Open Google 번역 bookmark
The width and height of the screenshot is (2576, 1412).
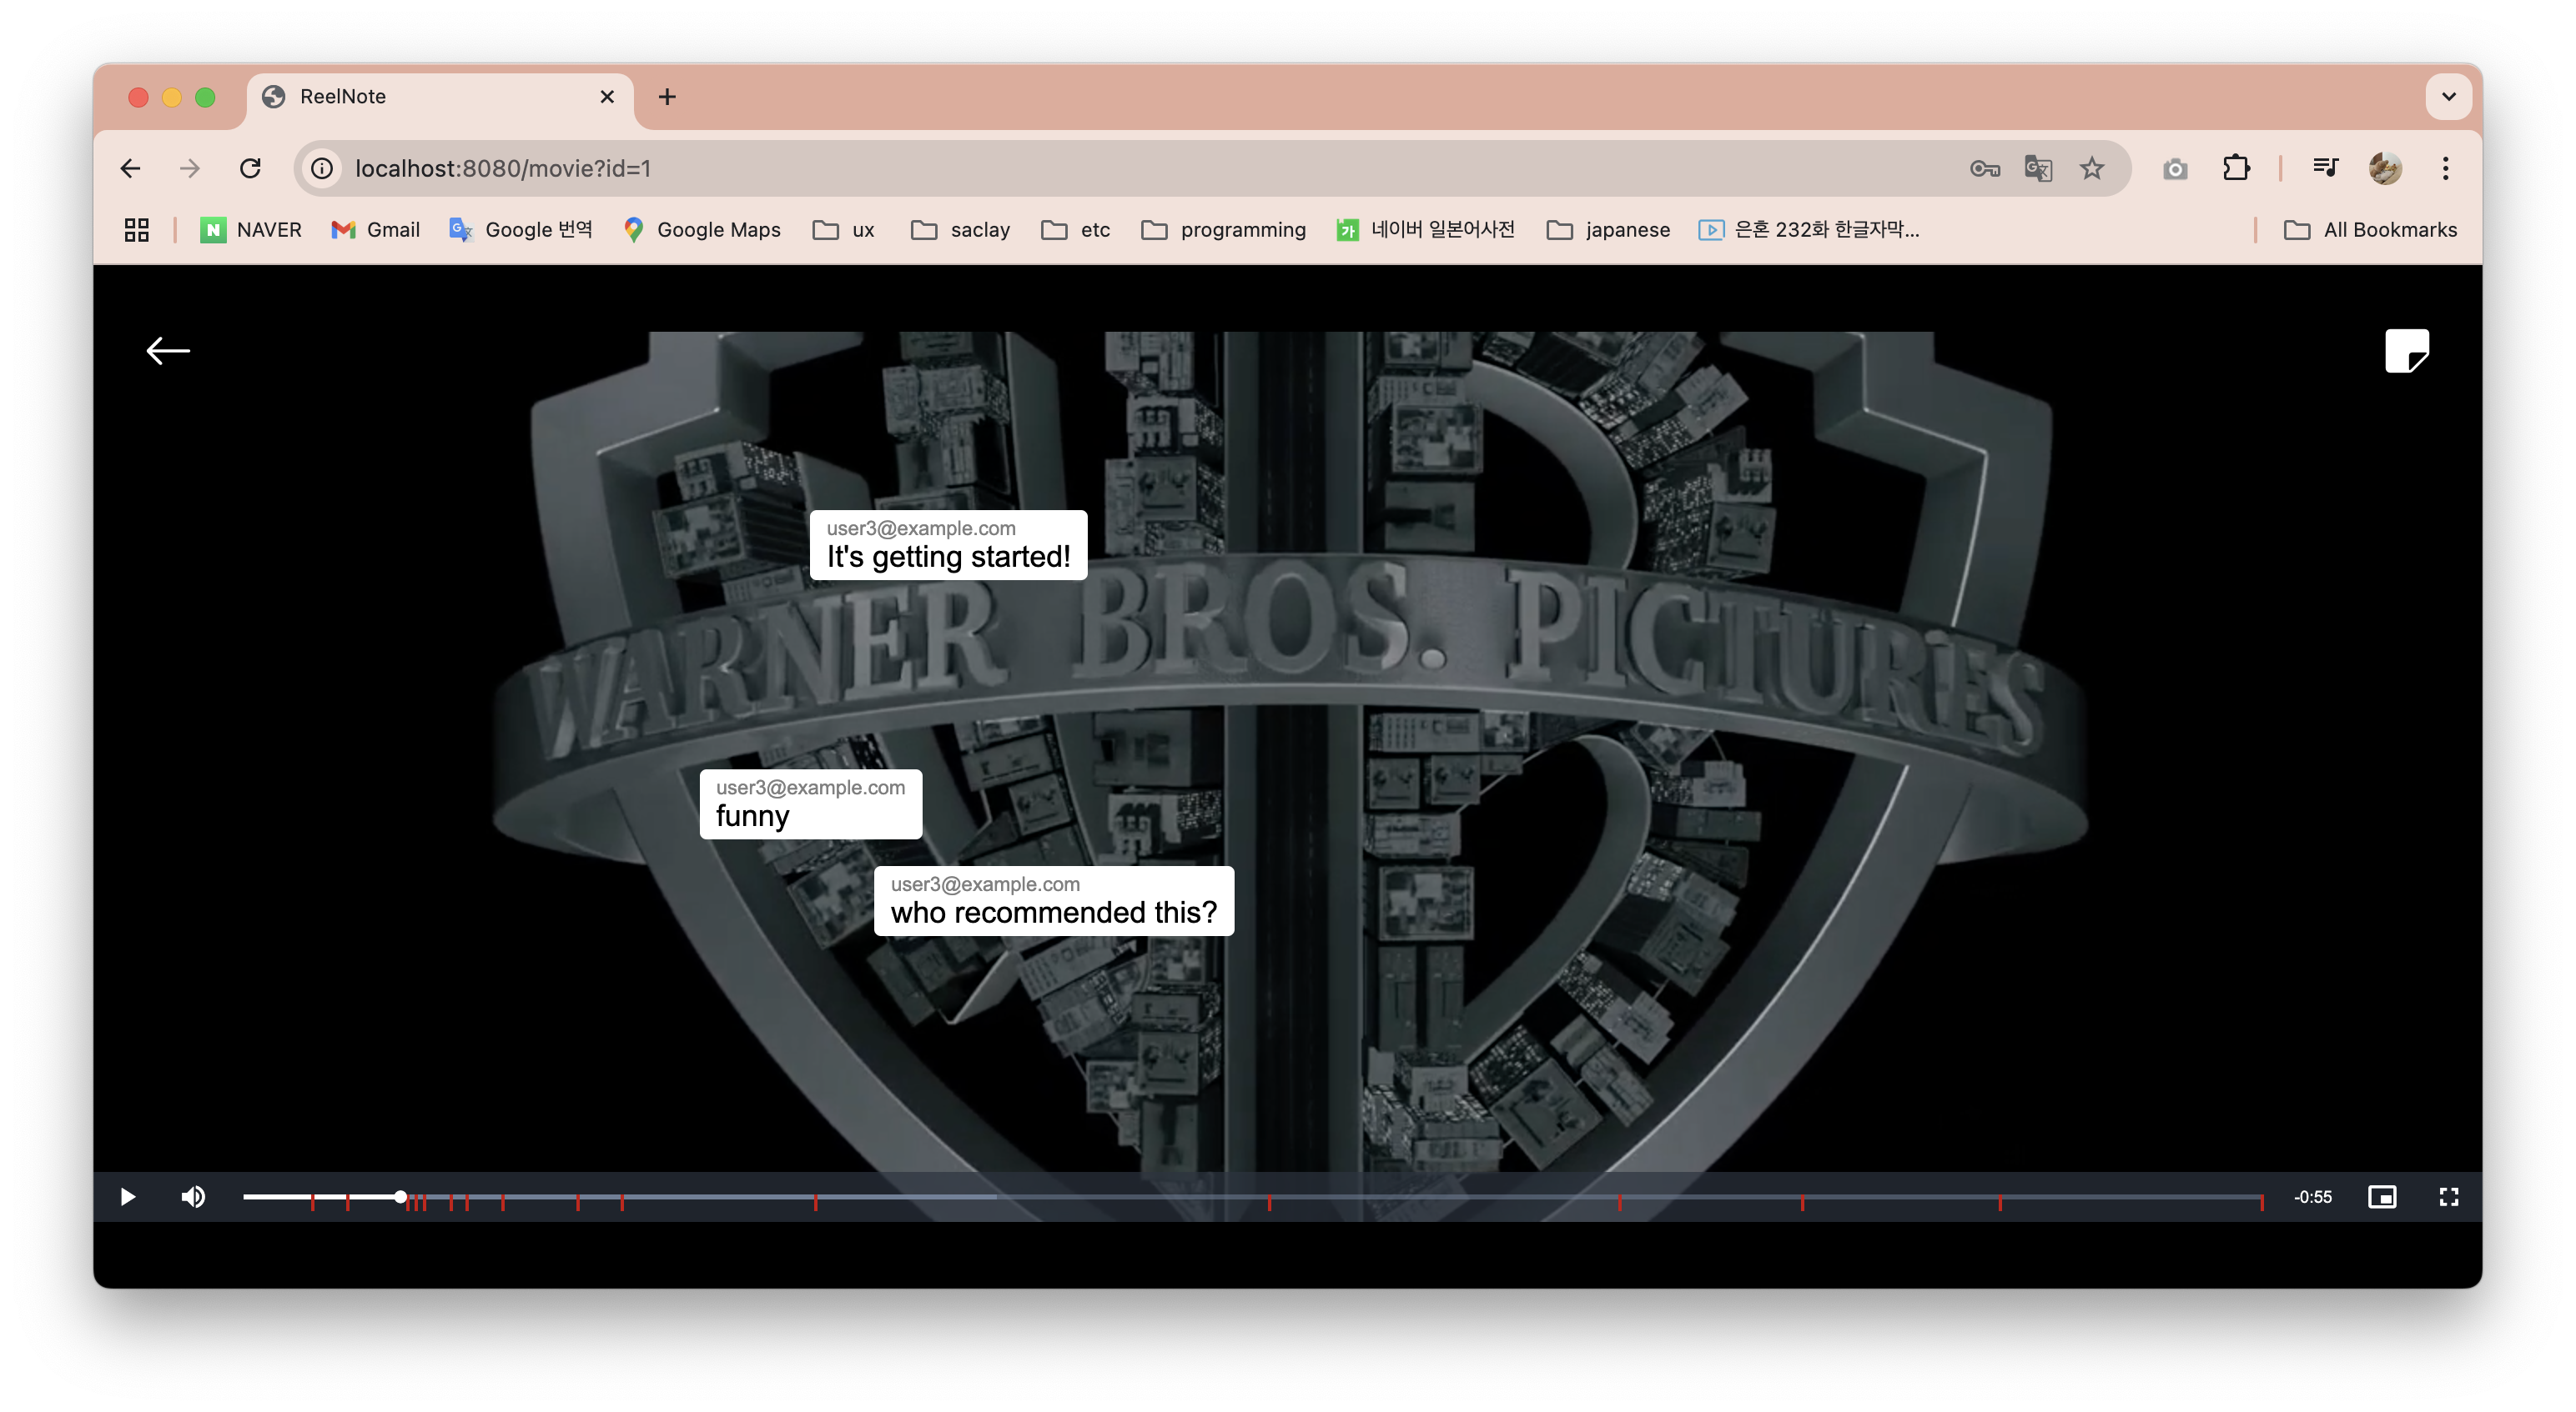[521, 230]
